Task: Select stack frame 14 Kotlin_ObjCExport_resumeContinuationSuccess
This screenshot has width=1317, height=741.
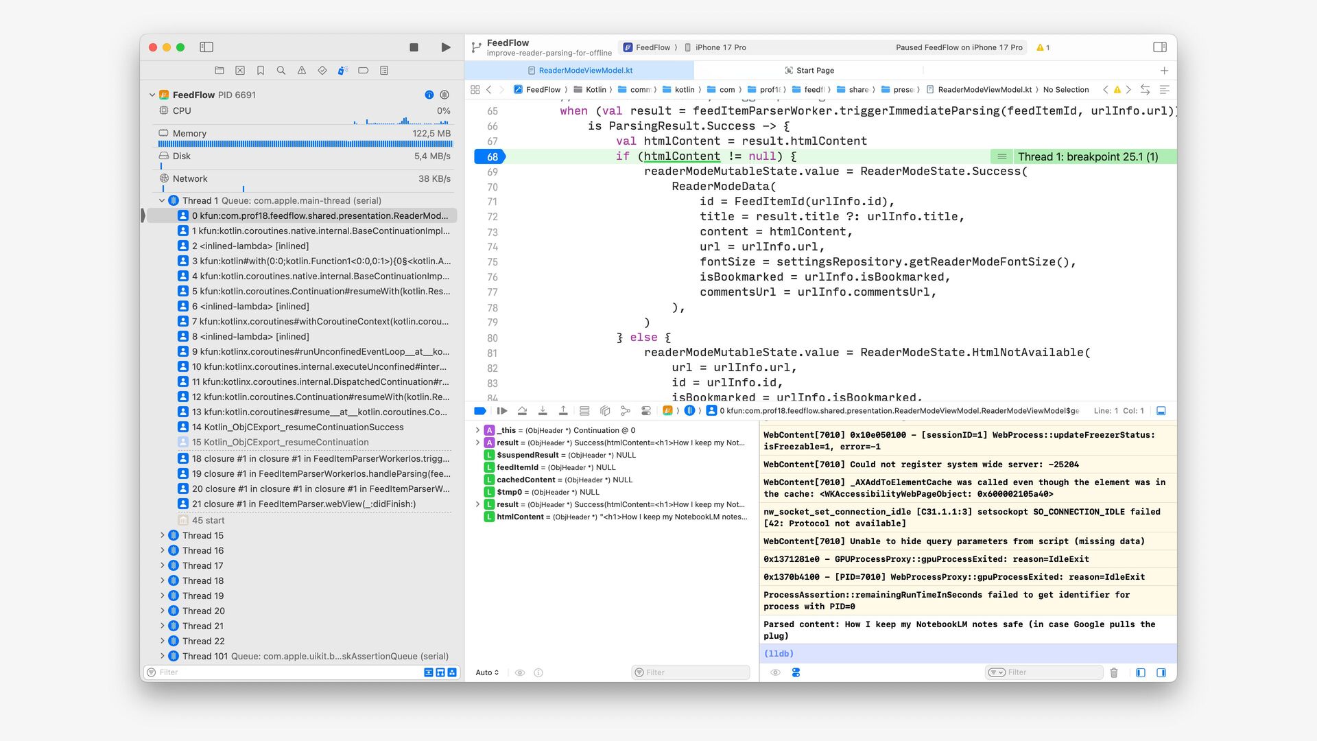Action: pos(298,427)
